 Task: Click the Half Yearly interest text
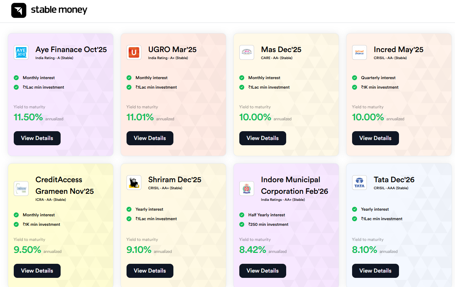[x=266, y=215]
